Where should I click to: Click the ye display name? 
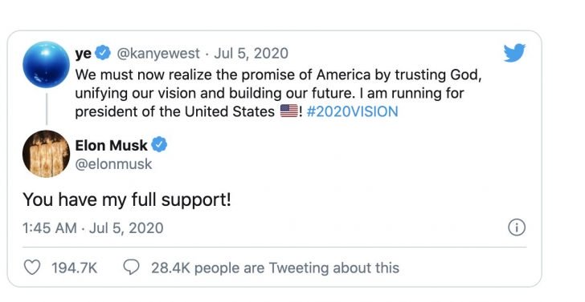[x=84, y=54]
